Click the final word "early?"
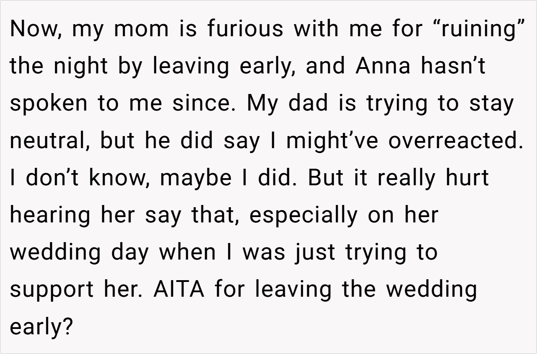Viewport: 537px width, 354px height. 41,327
